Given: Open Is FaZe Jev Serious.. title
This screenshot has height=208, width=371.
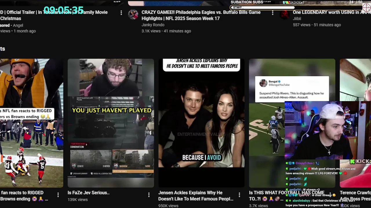Looking at the screenshot, I should click(88, 193).
